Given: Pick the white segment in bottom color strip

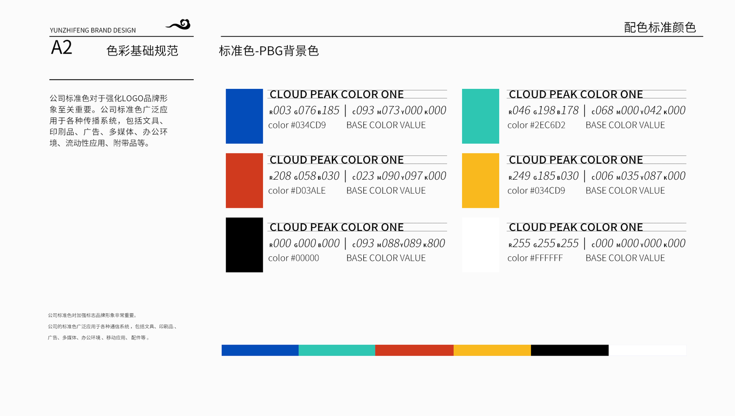Looking at the screenshot, I should point(647,350).
